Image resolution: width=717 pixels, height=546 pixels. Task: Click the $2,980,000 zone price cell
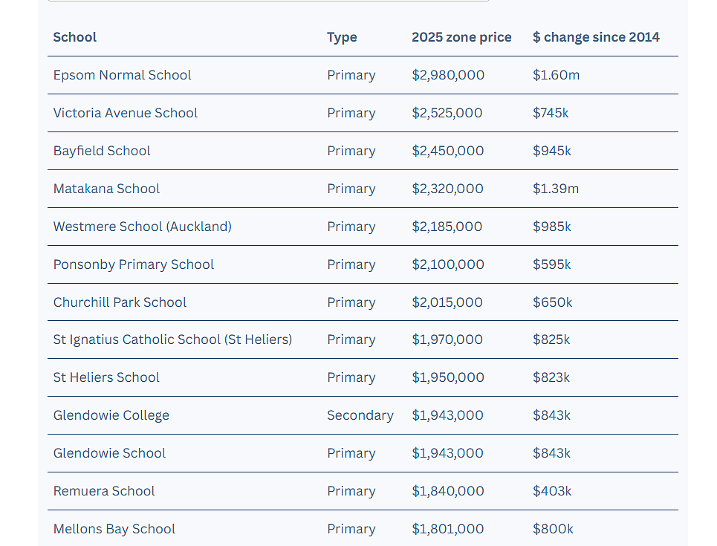[448, 75]
